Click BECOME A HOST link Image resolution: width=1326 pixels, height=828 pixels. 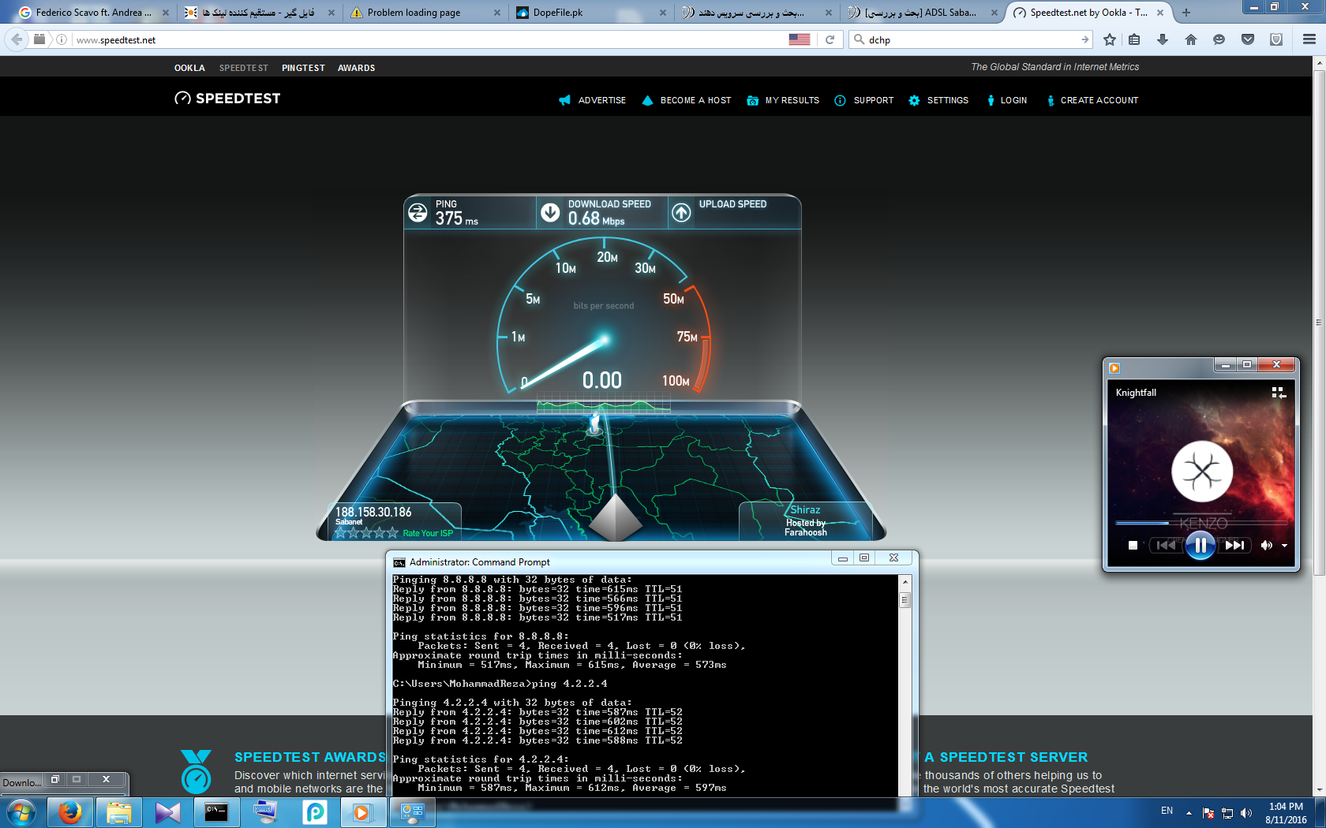[x=687, y=100]
